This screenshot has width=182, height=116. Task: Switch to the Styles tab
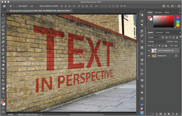(x=167, y=12)
